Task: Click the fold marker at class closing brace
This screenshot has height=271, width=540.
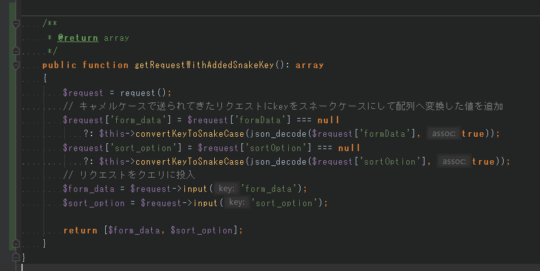Action: tap(14, 257)
